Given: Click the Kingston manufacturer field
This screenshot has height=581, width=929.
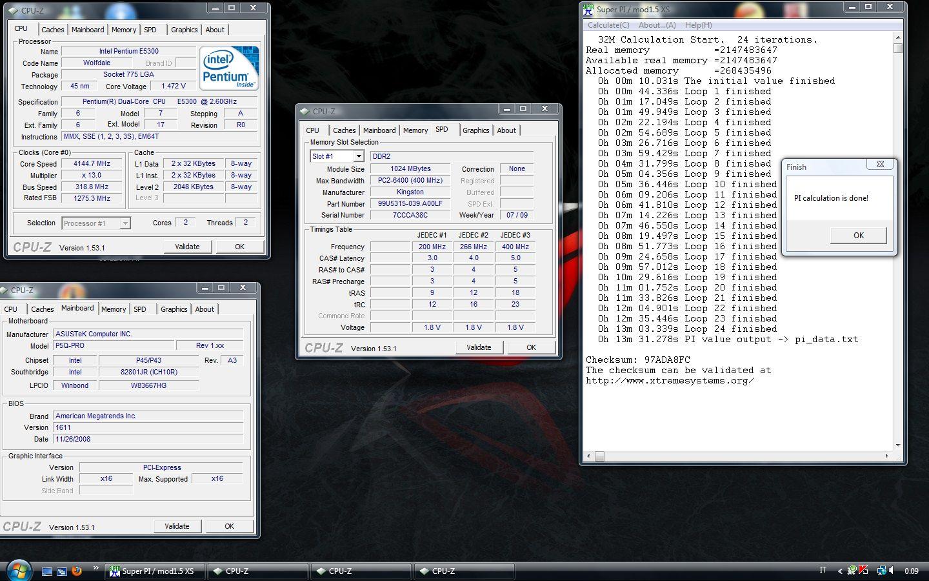Looking at the screenshot, I should 410,192.
